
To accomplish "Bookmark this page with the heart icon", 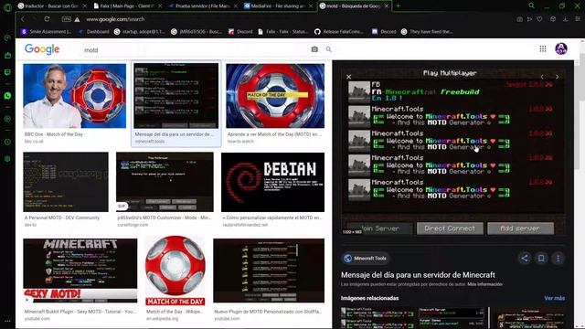I will pyautogui.click(x=539, y=19).
